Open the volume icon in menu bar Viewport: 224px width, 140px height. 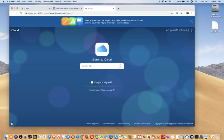click(x=166, y=1)
